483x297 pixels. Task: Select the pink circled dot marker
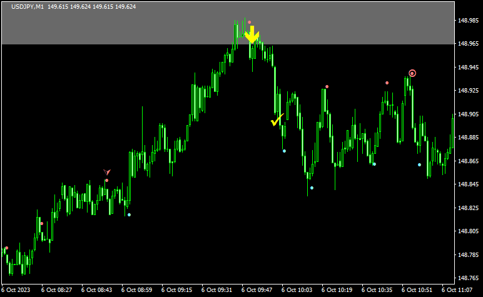[x=412, y=73]
